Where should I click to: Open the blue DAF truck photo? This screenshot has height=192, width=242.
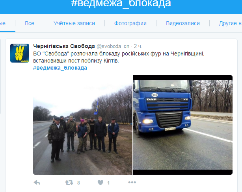pyautogui.click(x=182, y=125)
